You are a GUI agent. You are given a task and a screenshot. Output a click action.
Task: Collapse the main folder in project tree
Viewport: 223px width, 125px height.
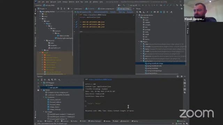[x=43, y=21]
